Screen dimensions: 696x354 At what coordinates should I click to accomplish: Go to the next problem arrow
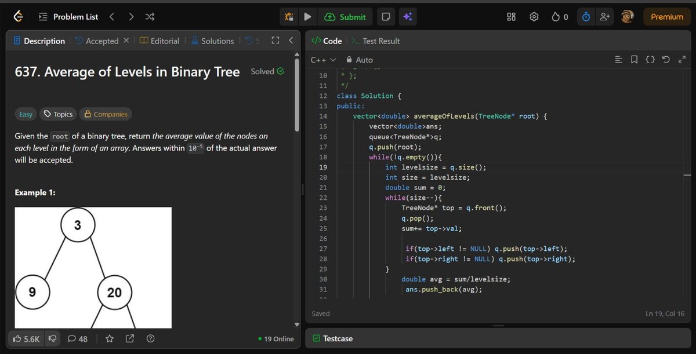pyautogui.click(x=131, y=17)
